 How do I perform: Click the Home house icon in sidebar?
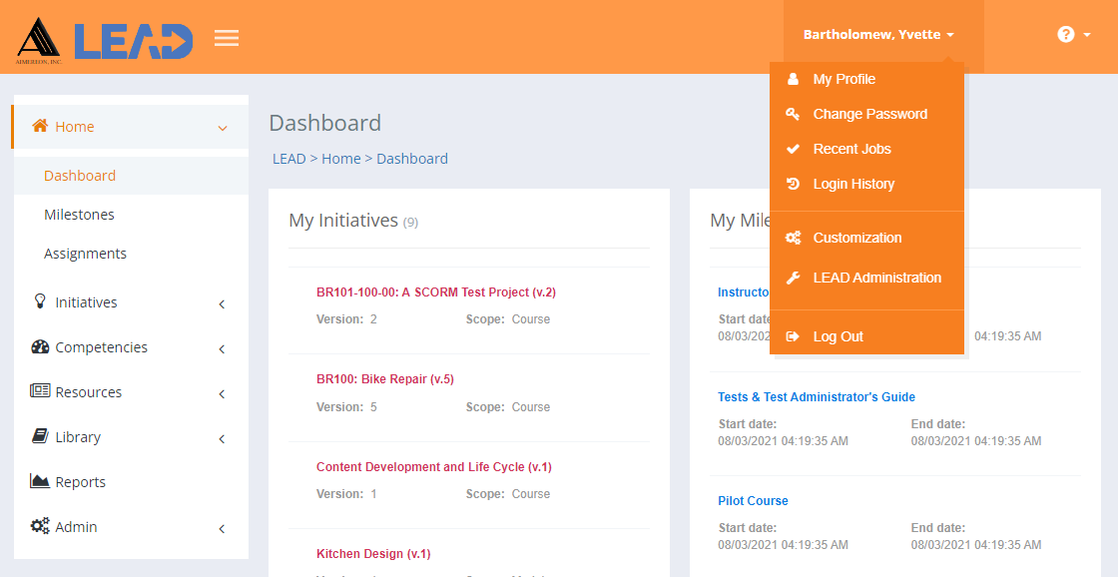click(41, 126)
